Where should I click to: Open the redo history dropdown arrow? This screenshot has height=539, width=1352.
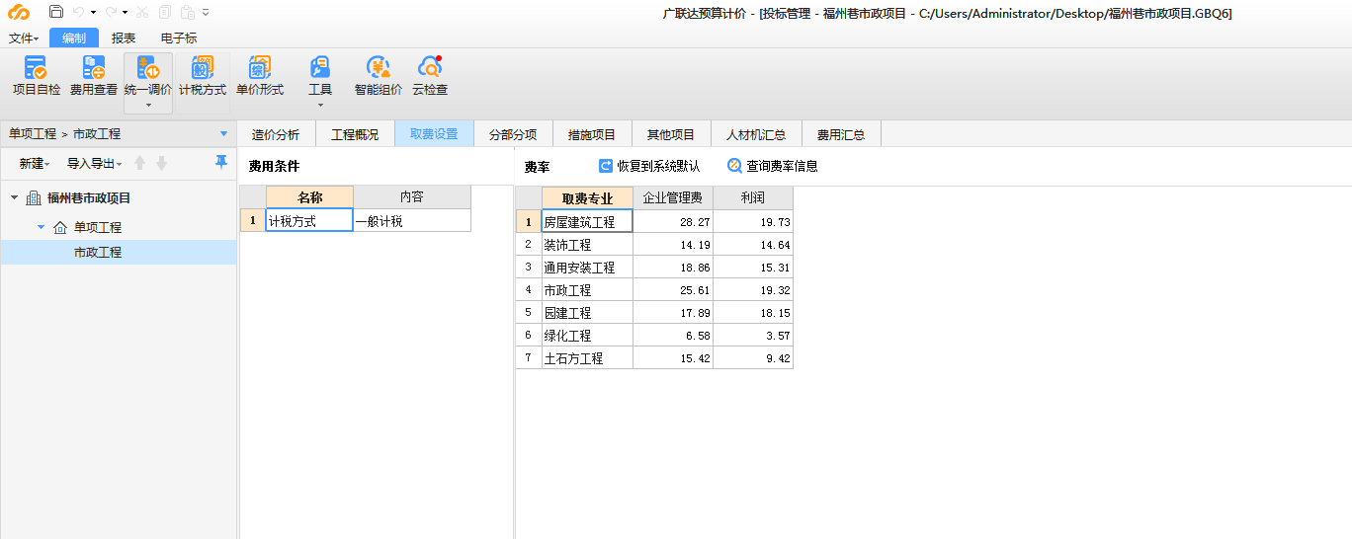pos(125,13)
